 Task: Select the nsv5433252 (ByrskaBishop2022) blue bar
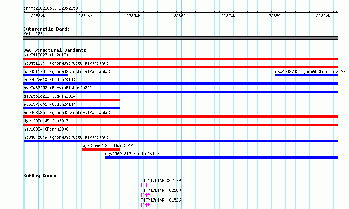pyautogui.click(x=180, y=92)
